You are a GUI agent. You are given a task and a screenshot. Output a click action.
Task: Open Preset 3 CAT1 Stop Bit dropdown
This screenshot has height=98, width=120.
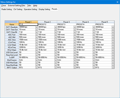pyautogui.click(x=75, y=32)
